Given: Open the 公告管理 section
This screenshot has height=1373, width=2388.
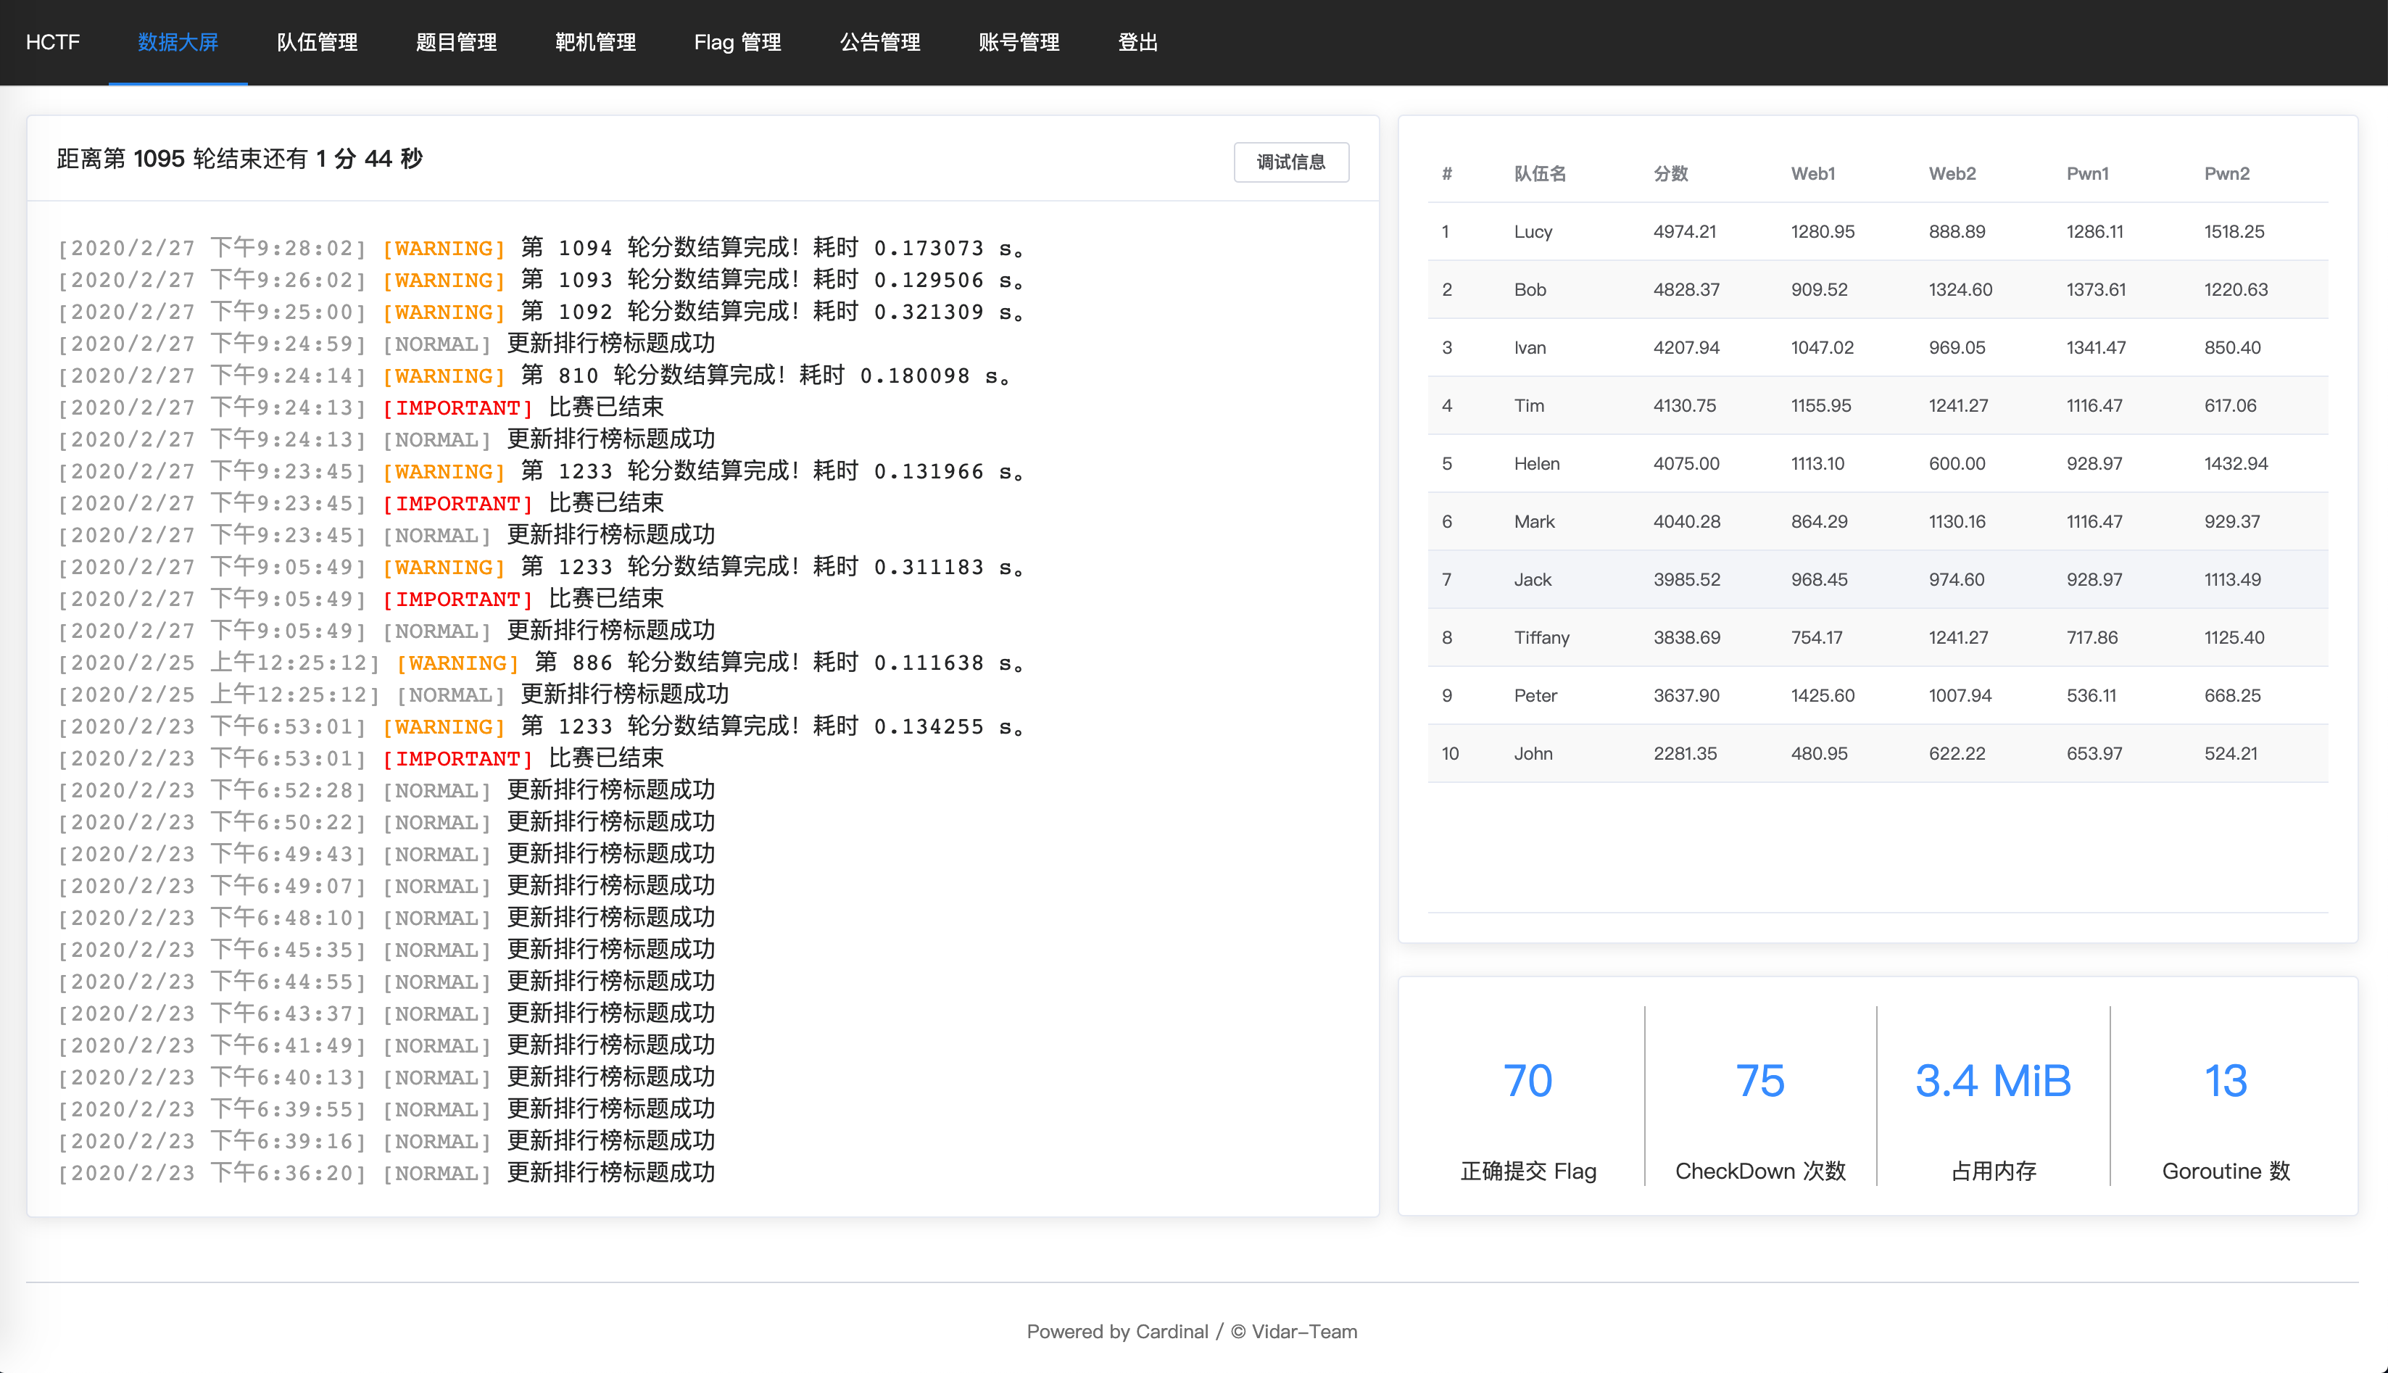Looking at the screenshot, I should [879, 43].
